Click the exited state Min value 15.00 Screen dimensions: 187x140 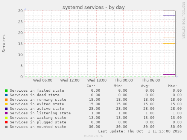pos(122,104)
